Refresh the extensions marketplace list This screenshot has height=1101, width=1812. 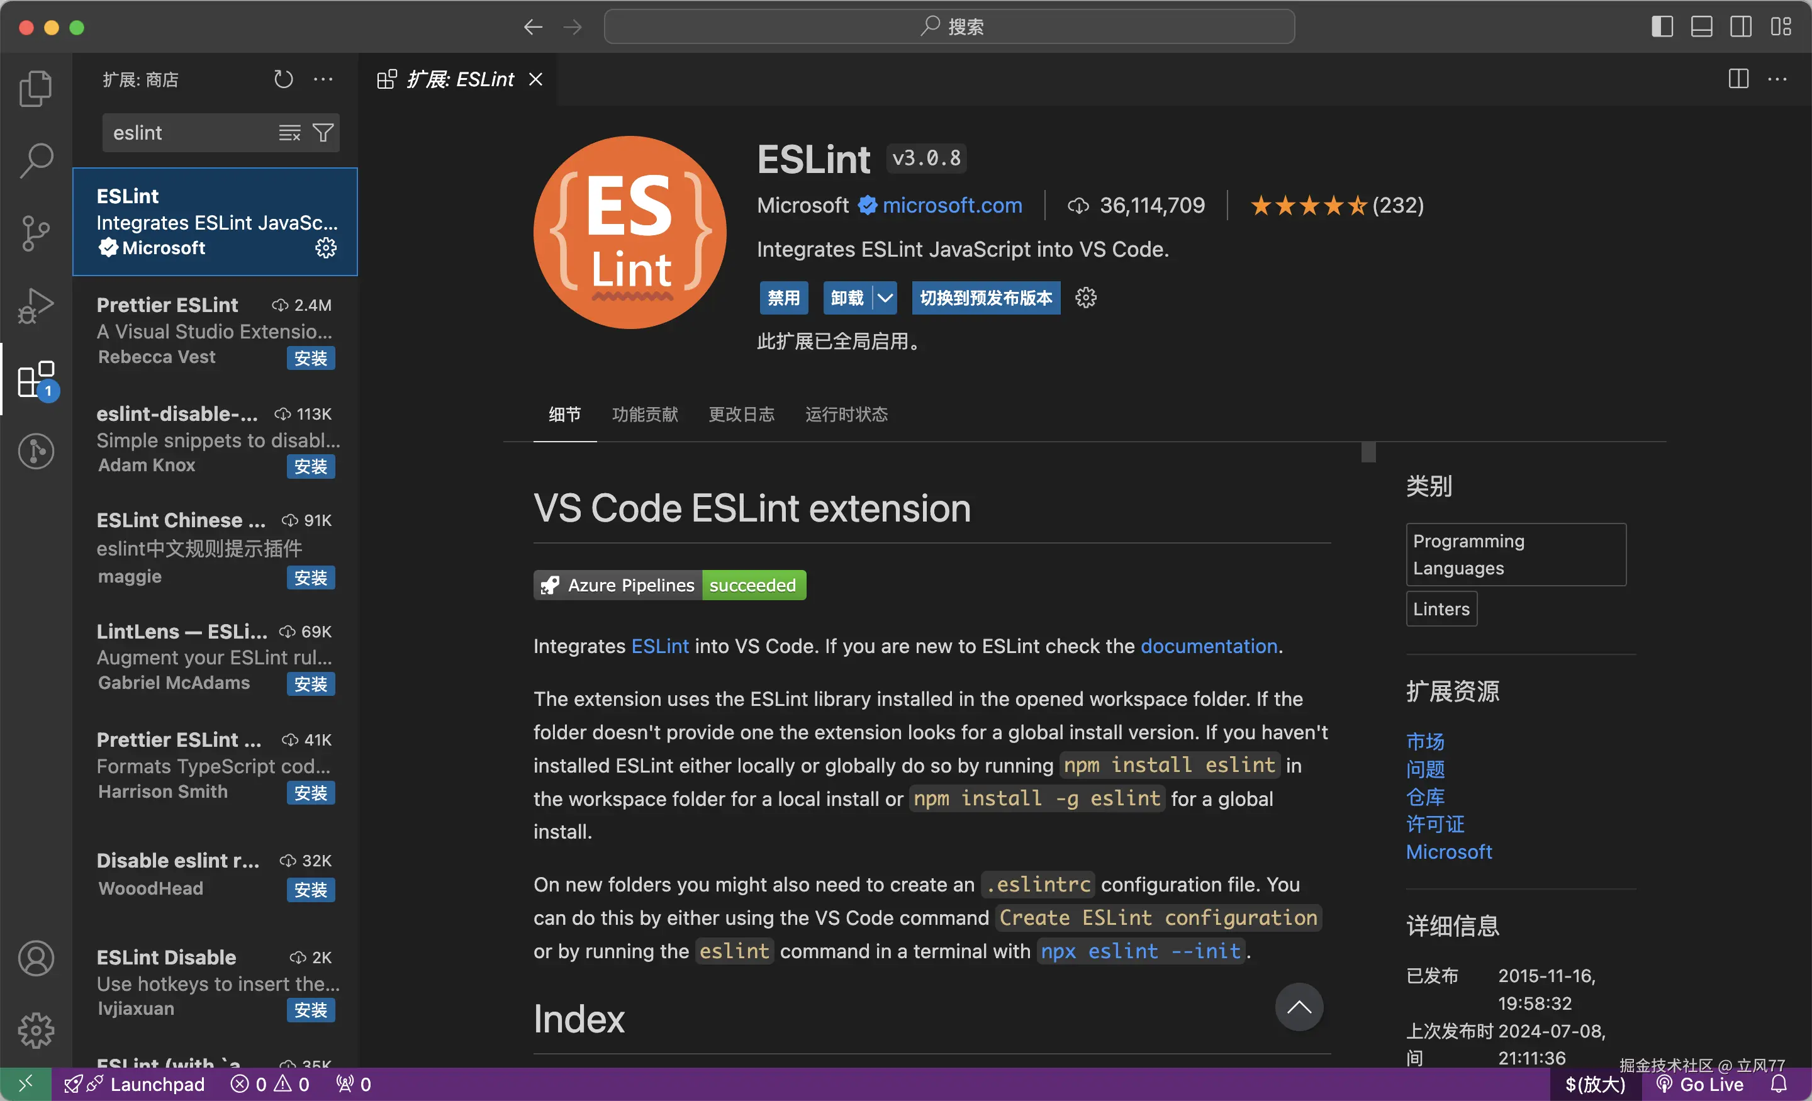click(x=283, y=79)
